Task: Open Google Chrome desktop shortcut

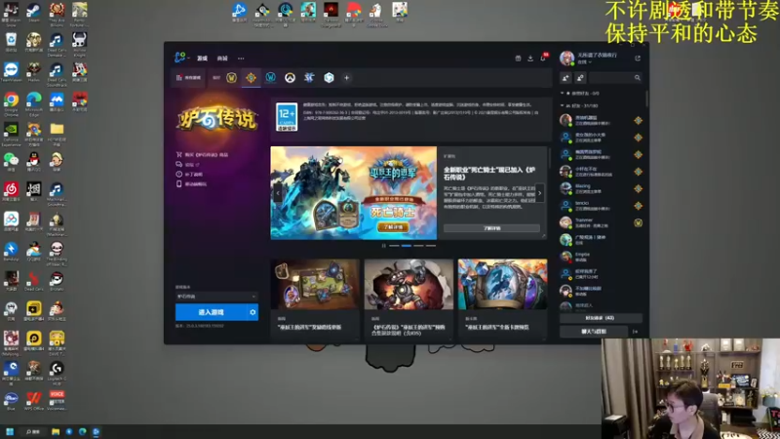Action: (11, 104)
